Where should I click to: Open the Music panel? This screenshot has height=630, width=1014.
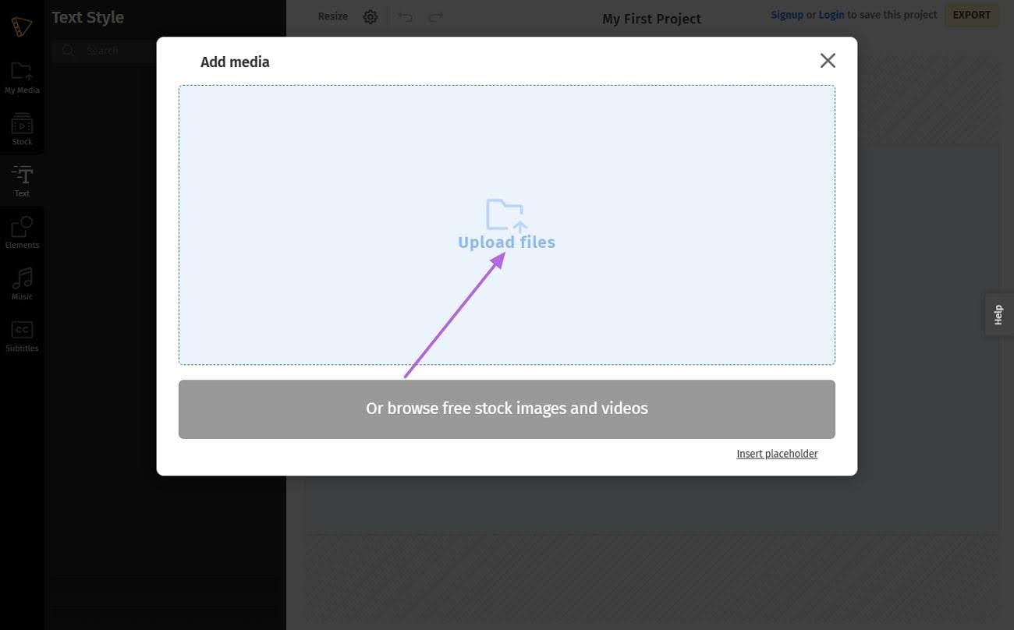[22, 284]
